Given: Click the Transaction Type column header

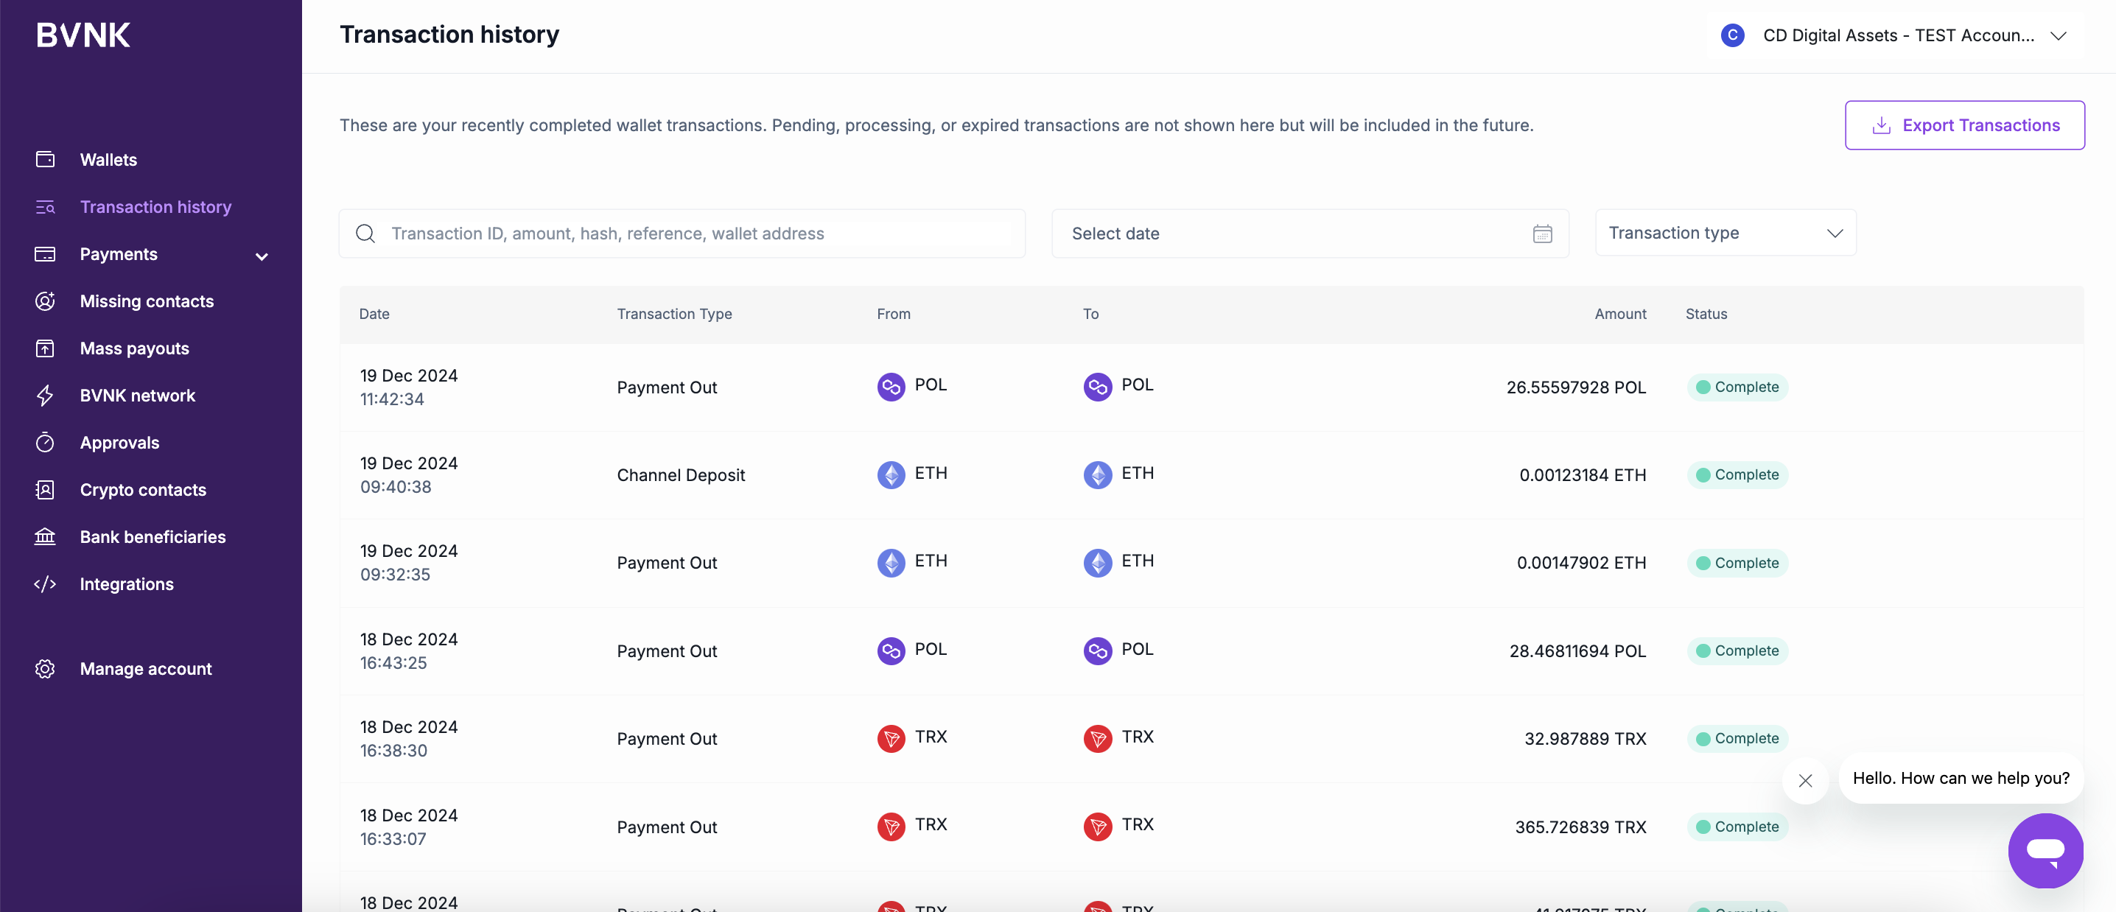Looking at the screenshot, I should pos(673,314).
